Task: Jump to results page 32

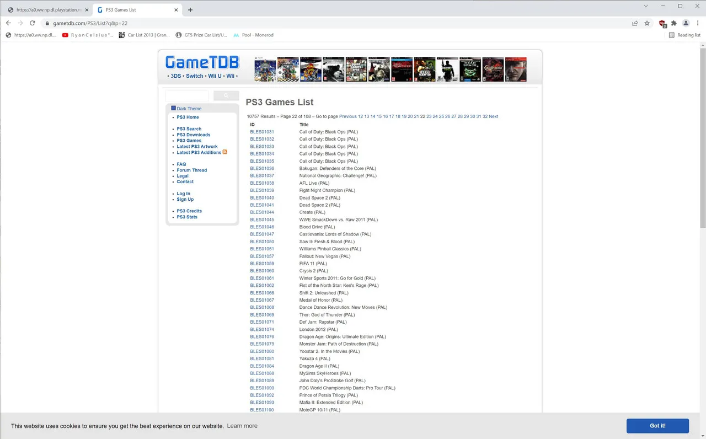Action: point(485,116)
